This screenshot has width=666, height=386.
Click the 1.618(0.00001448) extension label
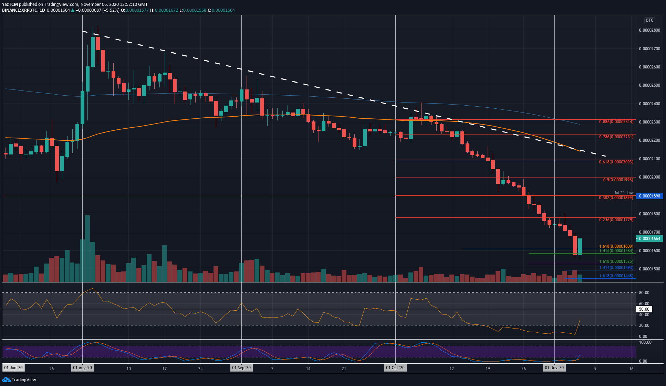click(x=616, y=276)
